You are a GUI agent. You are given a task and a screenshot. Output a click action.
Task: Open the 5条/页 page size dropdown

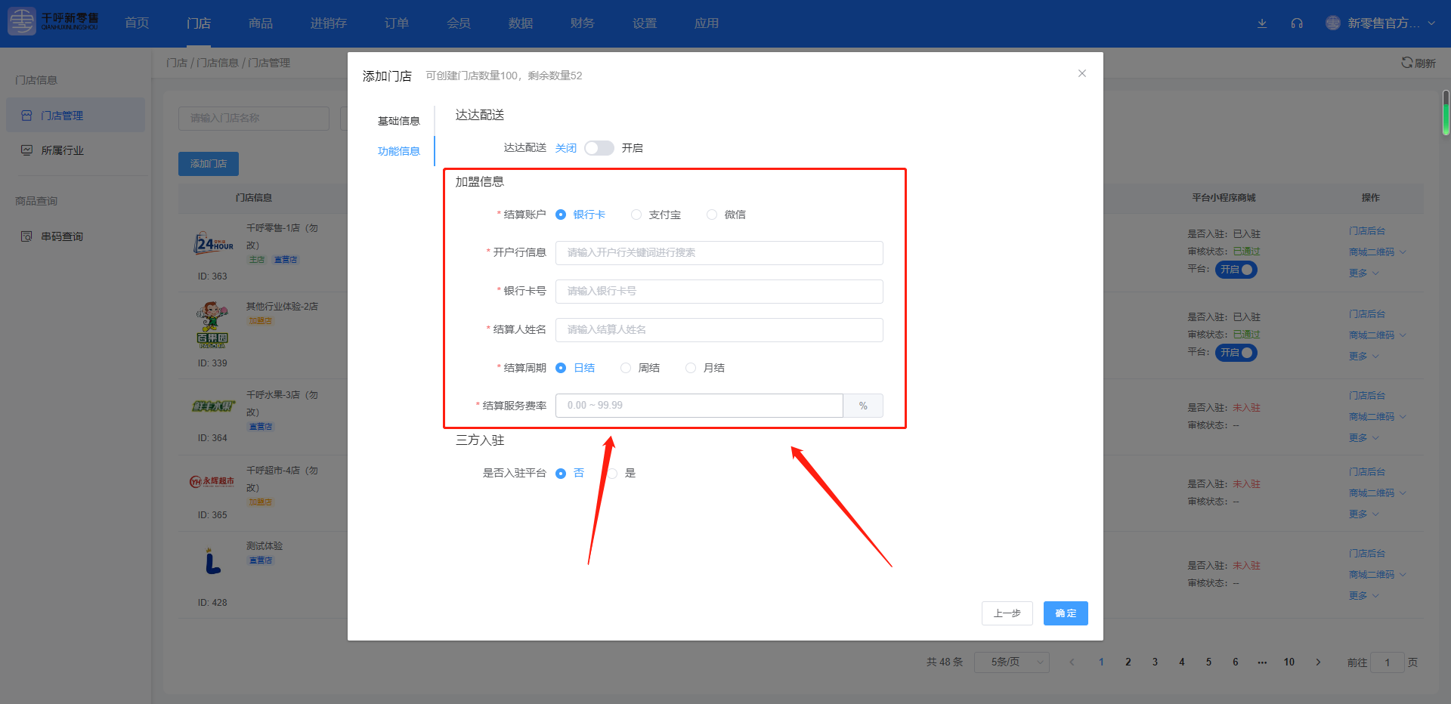point(1011,662)
